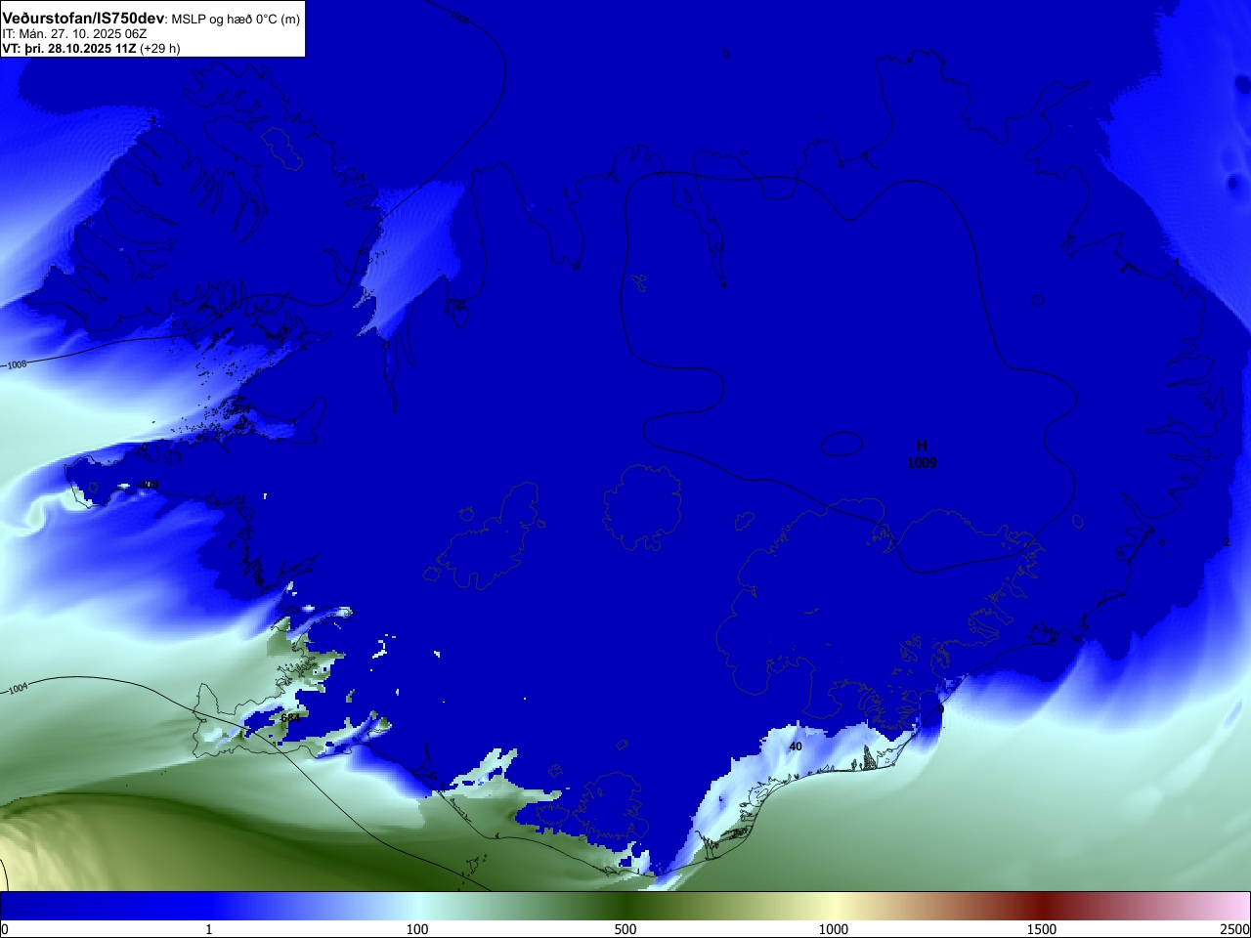Click the 1 tick on the color scale
Viewport: 1251px width, 938px height.
(x=208, y=929)
